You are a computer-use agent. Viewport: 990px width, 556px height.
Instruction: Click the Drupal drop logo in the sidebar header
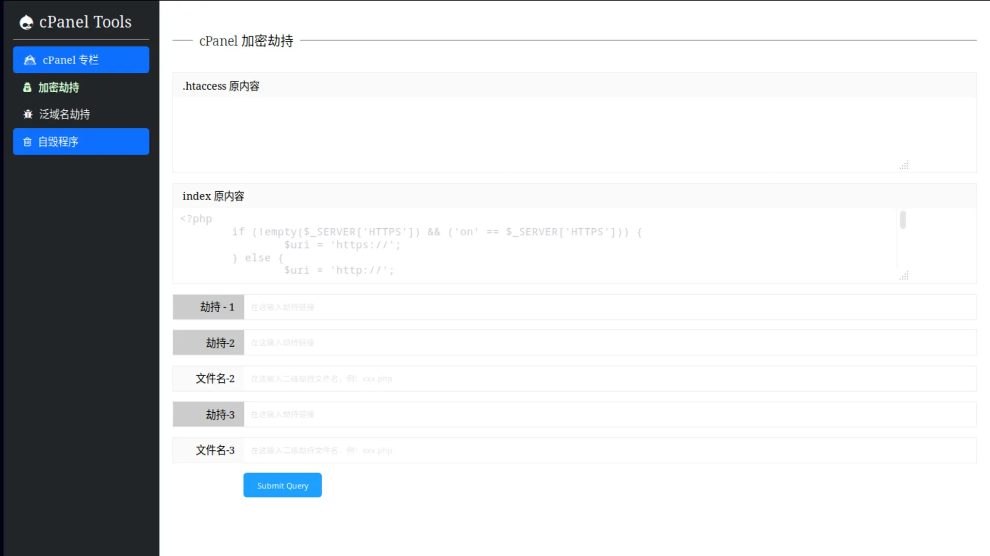(x=26, y=22)
